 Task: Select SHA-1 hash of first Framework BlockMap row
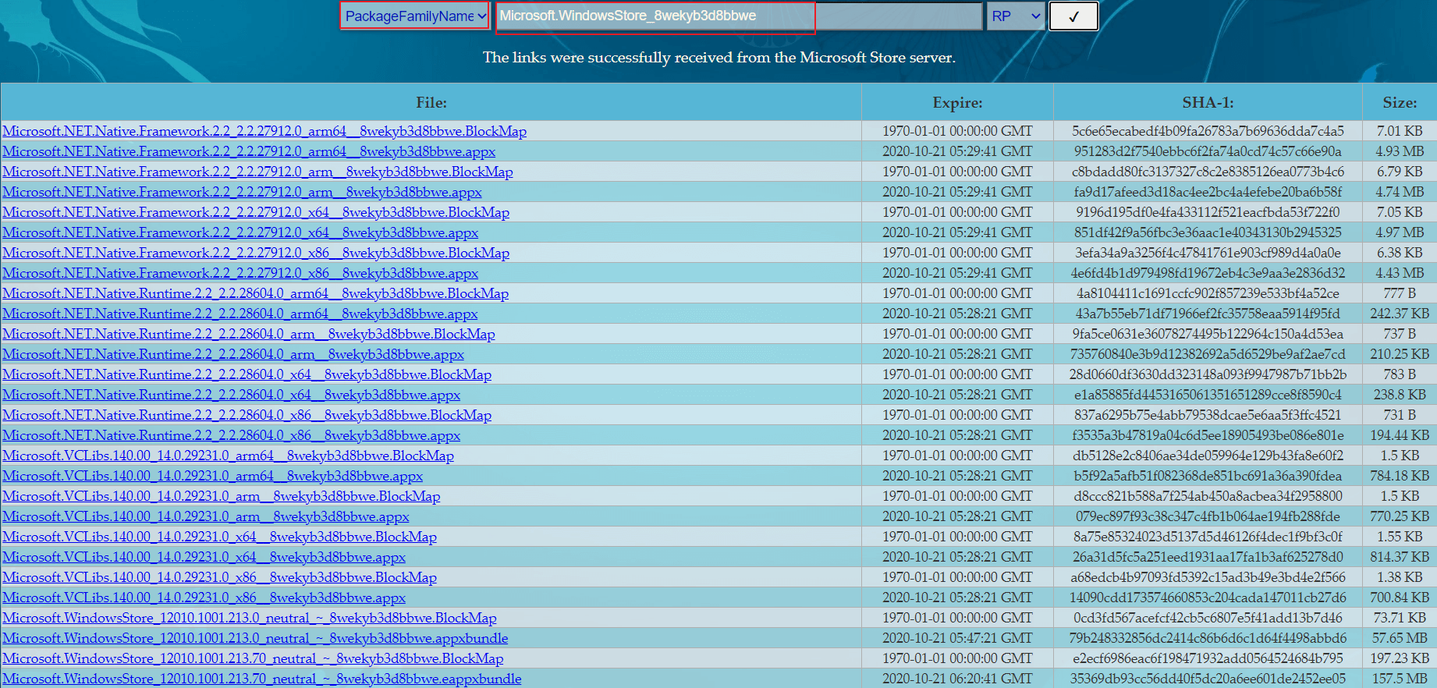[x=1208, y=131]
